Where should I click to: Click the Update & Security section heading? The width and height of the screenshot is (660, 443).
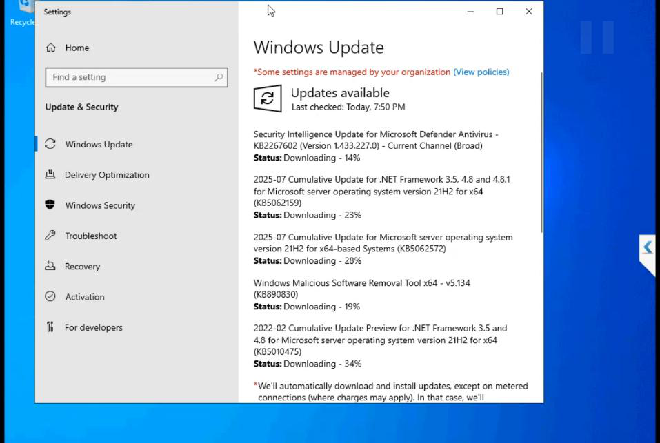coord(81,107)
